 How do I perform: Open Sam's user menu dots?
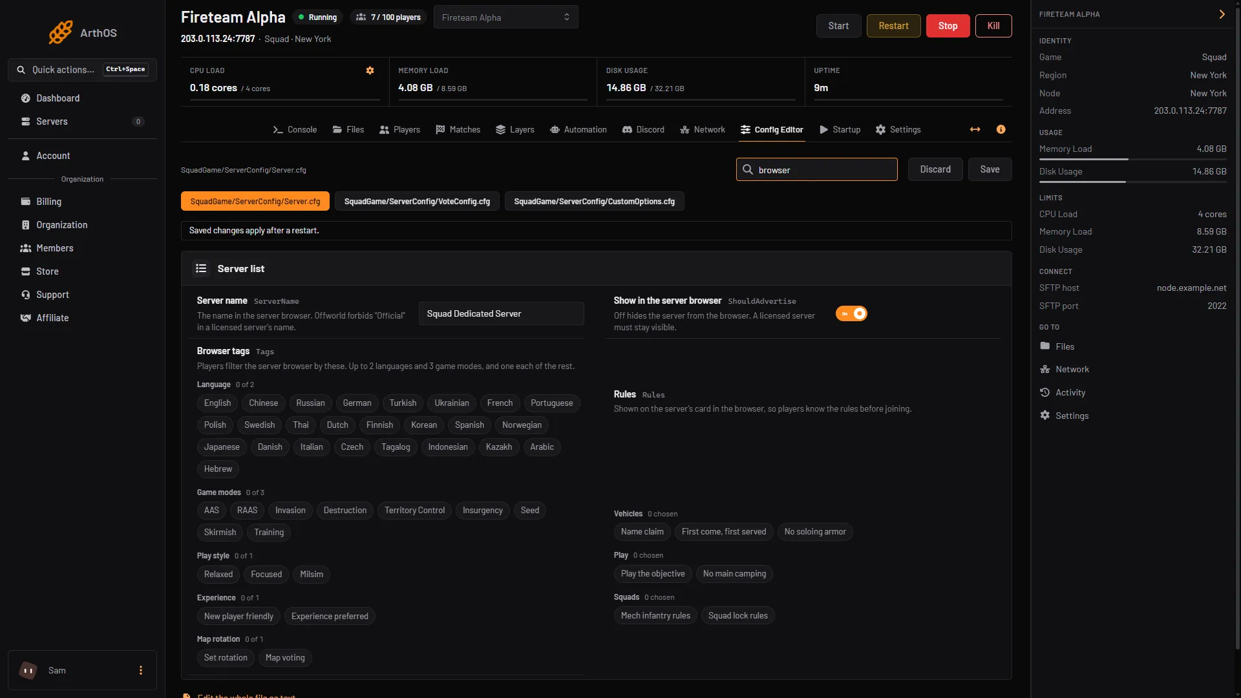coord(140,670)
